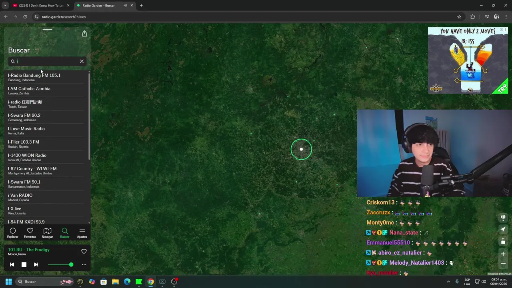512x288 pixels.
Task: Open I-X.live station from Kiev
Action: pos(46,210)
